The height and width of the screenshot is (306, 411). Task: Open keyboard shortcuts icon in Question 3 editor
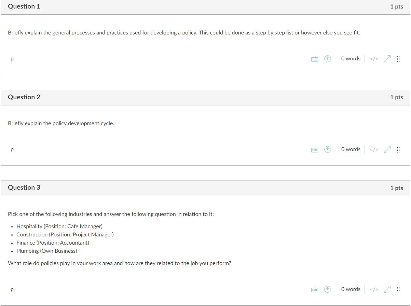[x=315, y=289]
